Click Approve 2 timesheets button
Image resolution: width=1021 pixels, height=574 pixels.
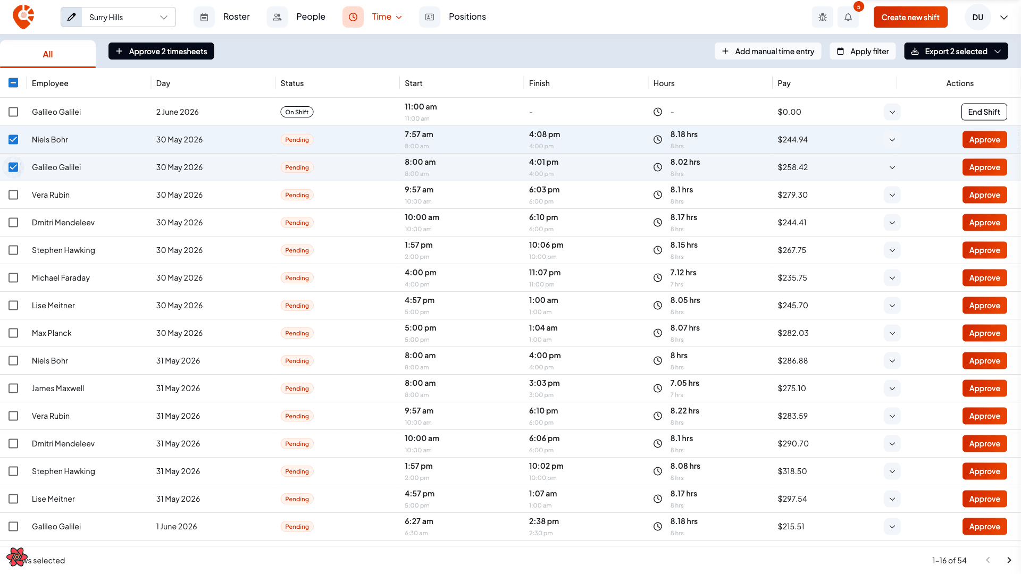[x=161, y=51]
